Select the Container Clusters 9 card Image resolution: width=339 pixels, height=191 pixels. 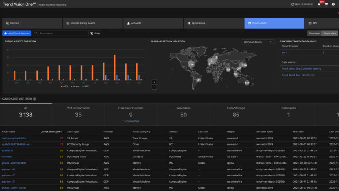tap(131, 114)
